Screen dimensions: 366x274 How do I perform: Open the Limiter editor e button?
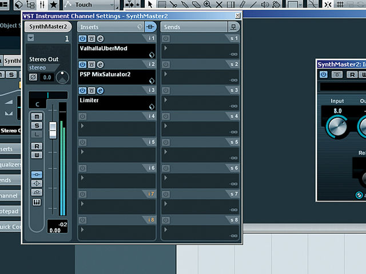click(x=100, y=90)
